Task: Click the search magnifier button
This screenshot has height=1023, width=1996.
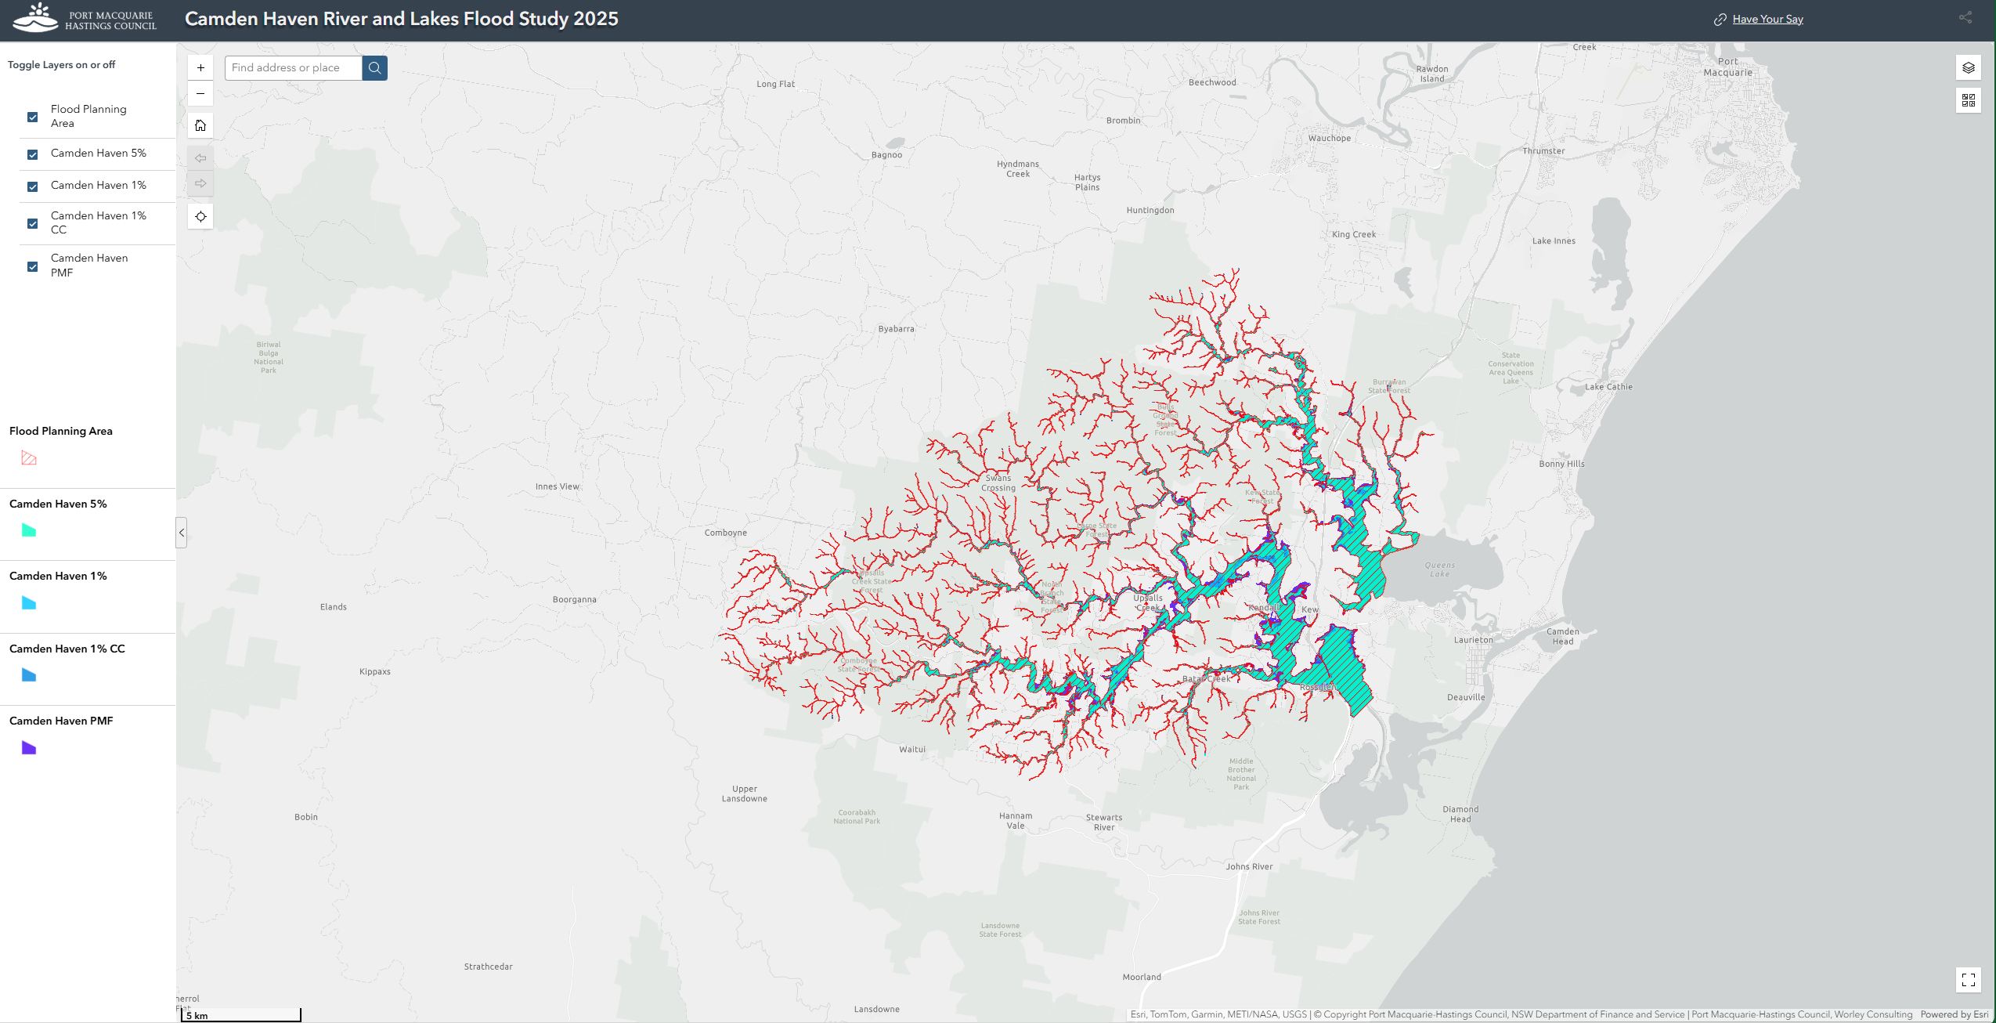Action: click(x=374, y=68)
